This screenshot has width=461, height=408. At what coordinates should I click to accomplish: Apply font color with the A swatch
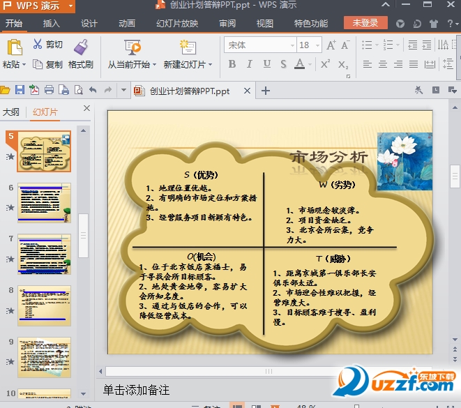point(300,63)
